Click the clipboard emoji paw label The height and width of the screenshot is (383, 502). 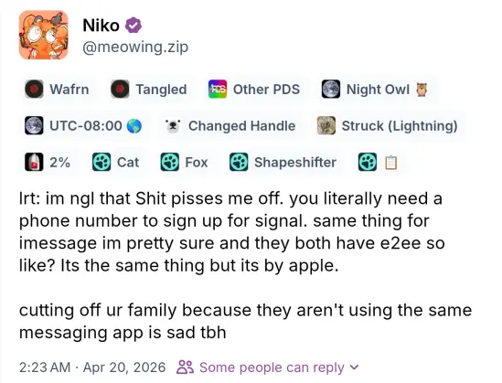(x=379, y=162)
